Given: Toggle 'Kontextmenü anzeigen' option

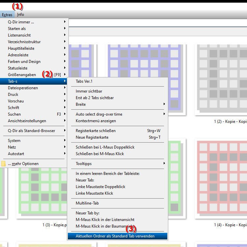Looking at the screenshot, I should (118, 121).
